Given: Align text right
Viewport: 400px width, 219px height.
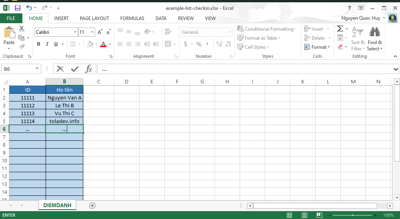Looking at the screenshot, I should pyautogui.click(x=138, y=44).
